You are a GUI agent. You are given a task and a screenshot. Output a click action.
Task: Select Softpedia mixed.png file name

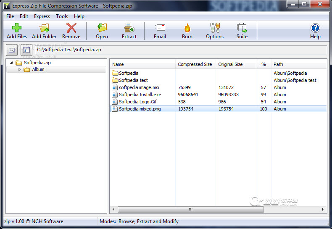[140, 109]
